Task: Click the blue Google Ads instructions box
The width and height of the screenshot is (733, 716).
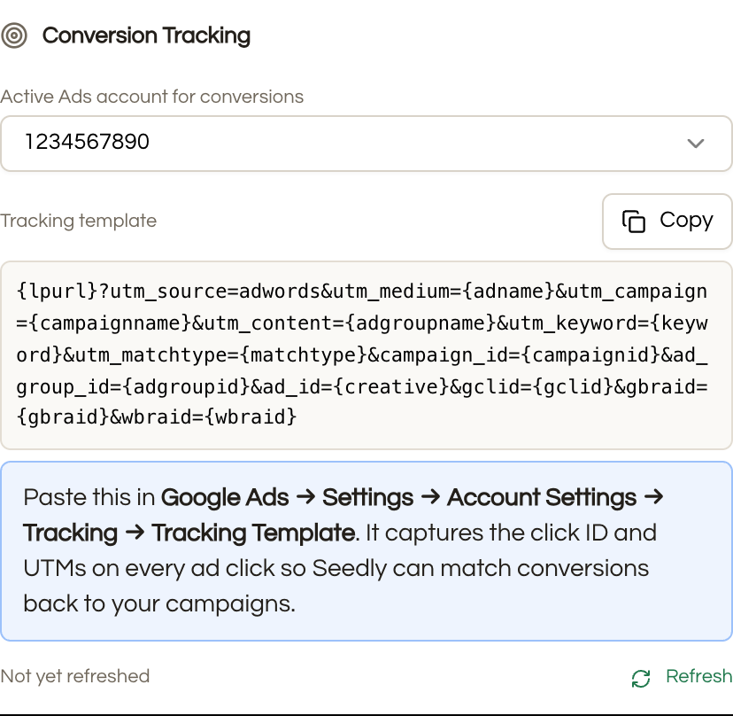Action: tap(366, 551)
